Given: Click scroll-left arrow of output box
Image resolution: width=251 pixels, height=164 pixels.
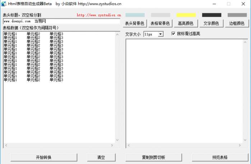Looking at the screenshot, I should click(x=128, y=145).
